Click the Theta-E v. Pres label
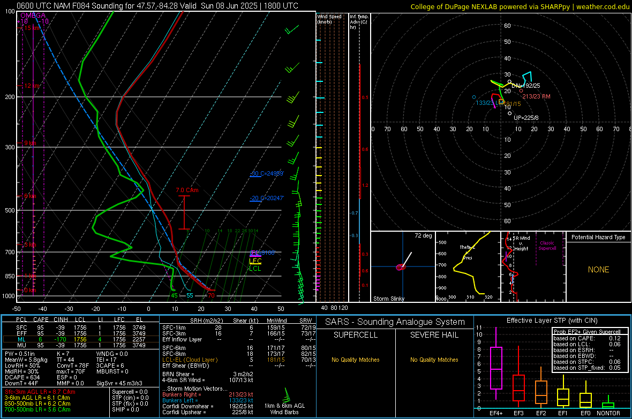 [467, 252]
